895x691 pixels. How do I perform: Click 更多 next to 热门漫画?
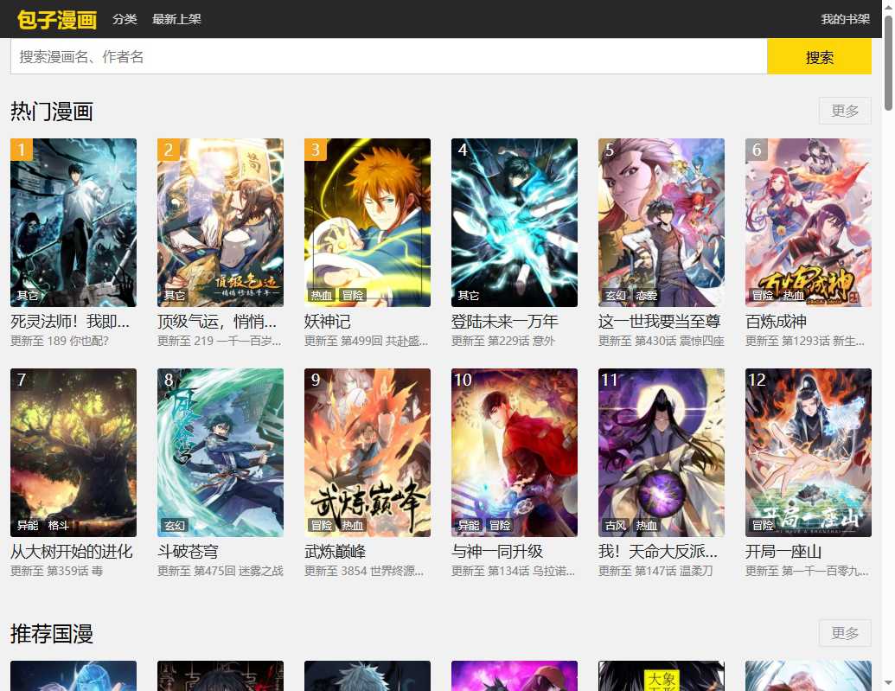845,111
